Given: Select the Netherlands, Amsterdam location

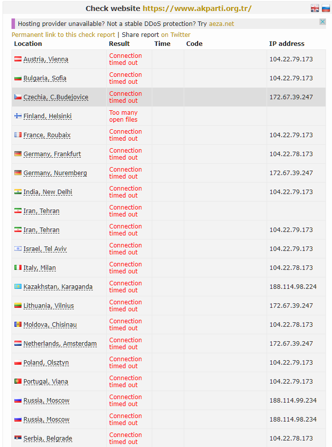Looking at the screenshot, I should coord(60,344).
